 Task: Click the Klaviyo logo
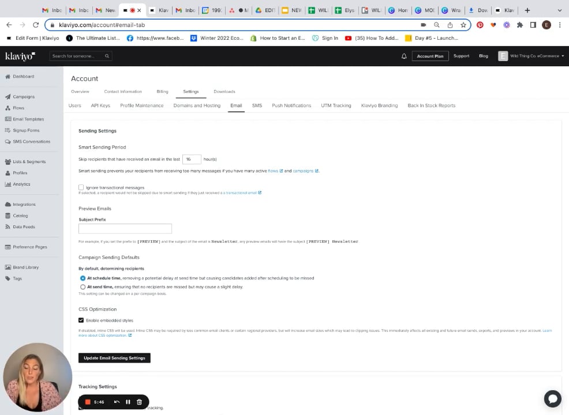20,56
